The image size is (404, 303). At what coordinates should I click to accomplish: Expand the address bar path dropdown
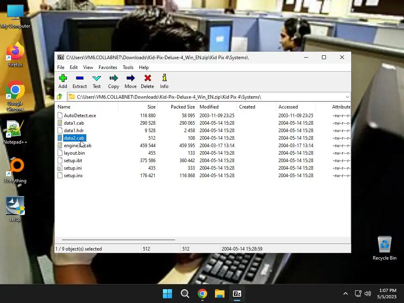(x=347, y=97)
